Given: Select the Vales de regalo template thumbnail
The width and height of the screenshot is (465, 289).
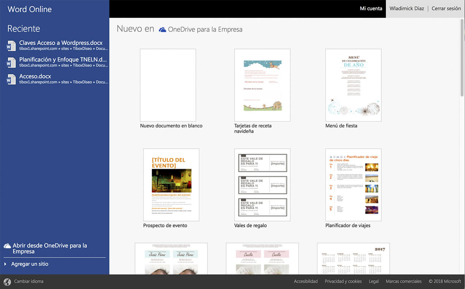Looking at the screenshot, I should coord(262,185).
